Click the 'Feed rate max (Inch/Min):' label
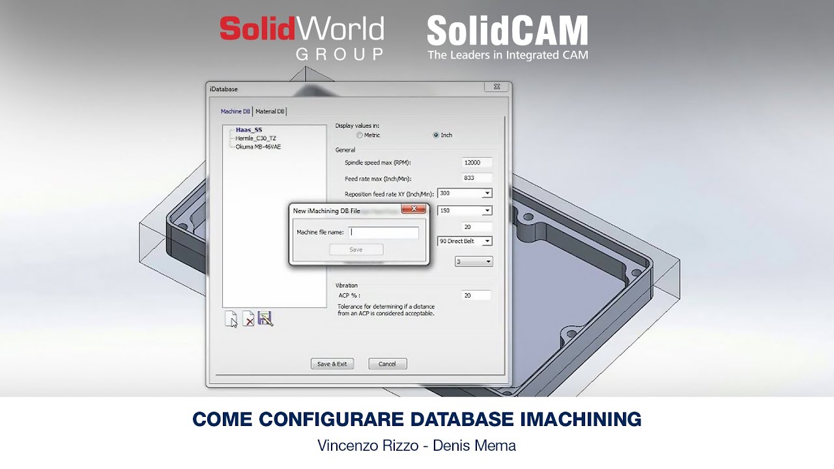The image size is (834, 469). (x=378, y=178)
